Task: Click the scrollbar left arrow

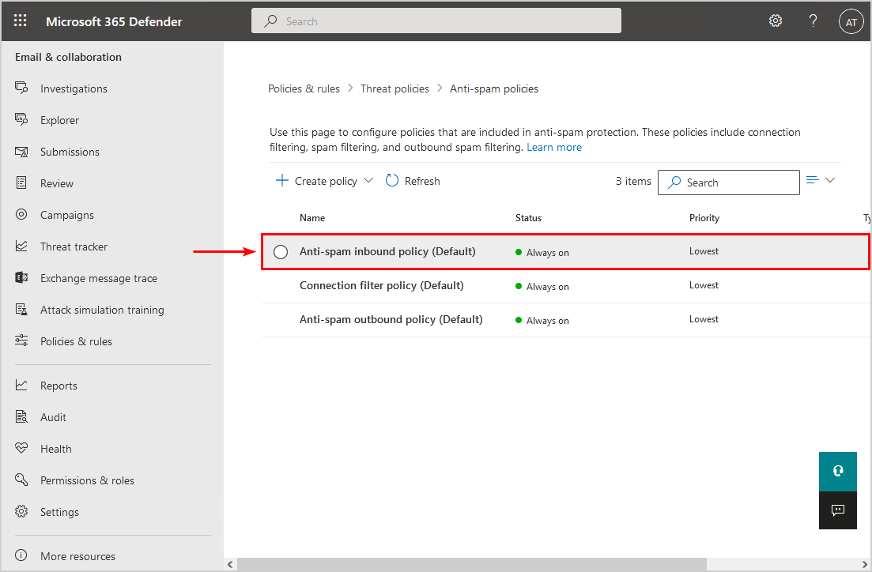Action: click(x=230, y=564)
